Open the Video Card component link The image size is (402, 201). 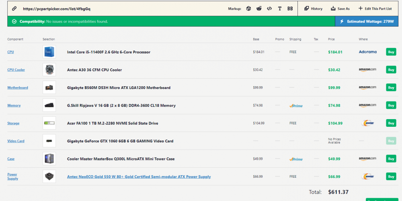[x=16, y=141]
